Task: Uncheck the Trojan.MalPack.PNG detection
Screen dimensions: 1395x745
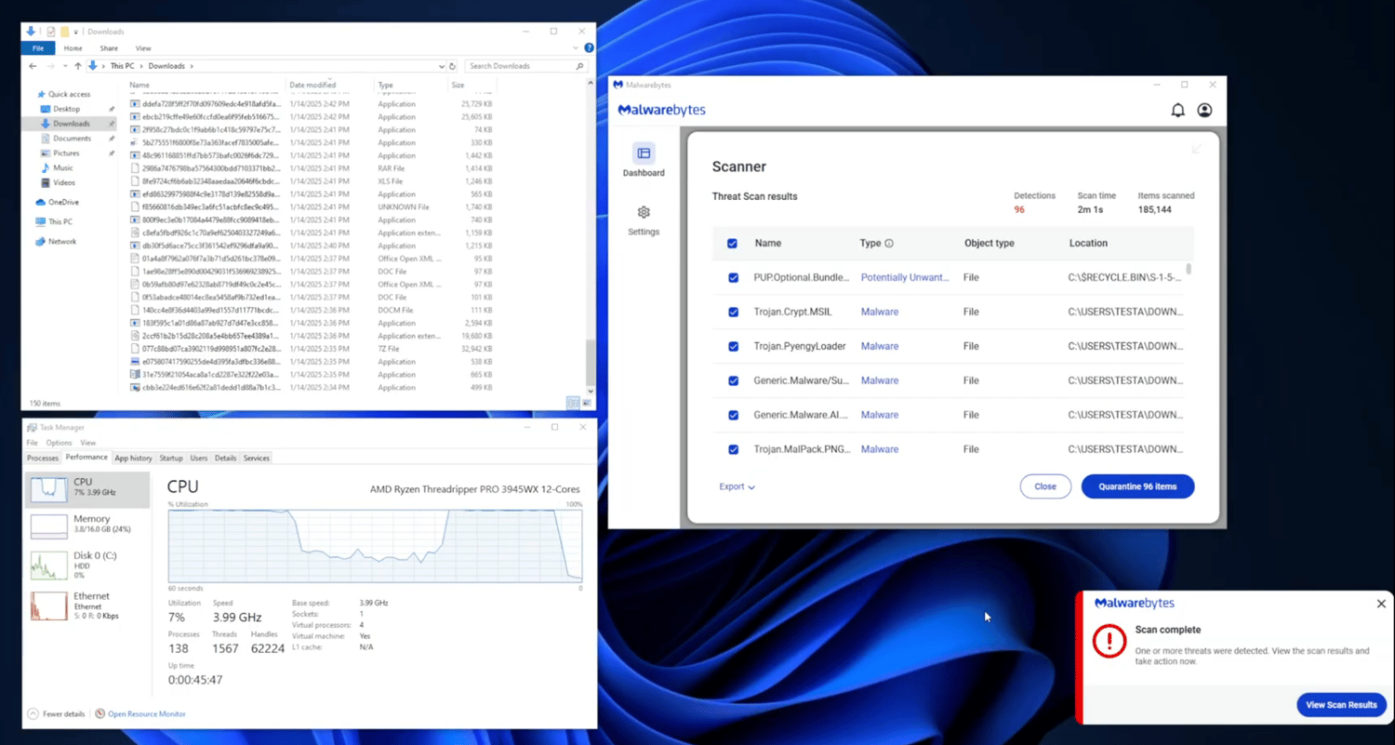Action: [733, 450]
